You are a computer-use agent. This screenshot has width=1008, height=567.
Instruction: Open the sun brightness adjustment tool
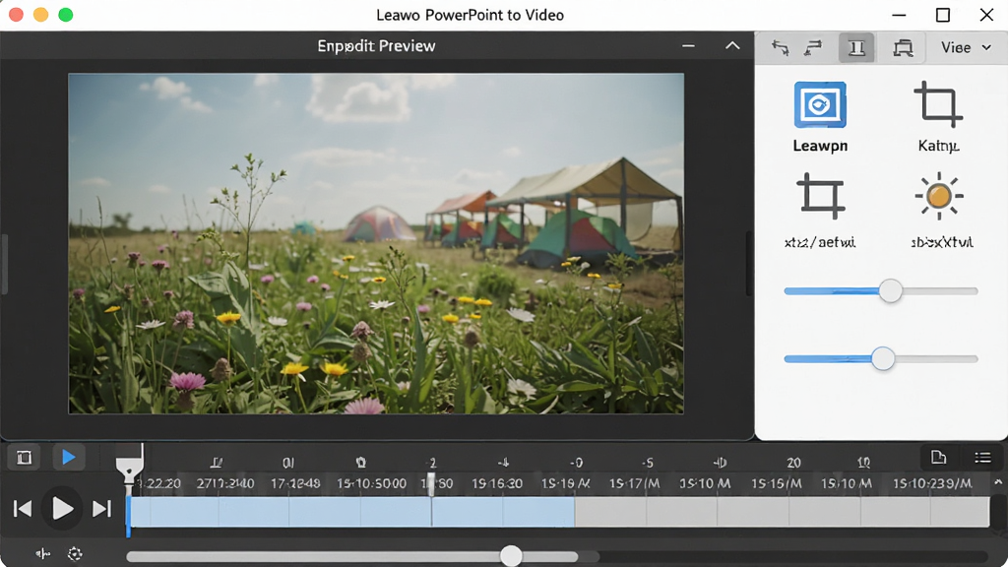pyautogui.click(x=938, y=196)
